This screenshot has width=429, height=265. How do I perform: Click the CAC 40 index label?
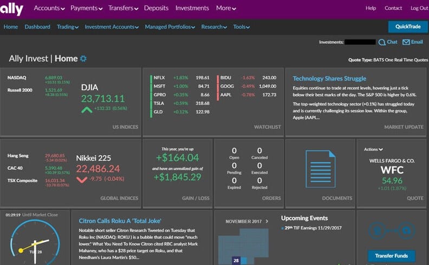click(15, 168)
